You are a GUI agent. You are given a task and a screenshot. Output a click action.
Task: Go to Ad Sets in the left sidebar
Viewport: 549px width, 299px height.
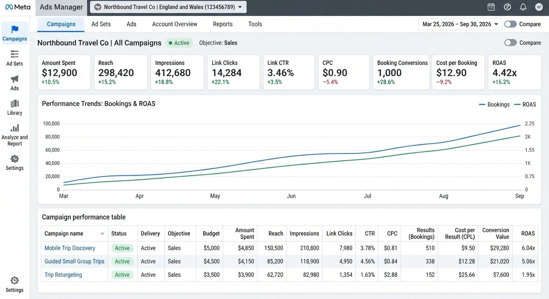[15, 58]
